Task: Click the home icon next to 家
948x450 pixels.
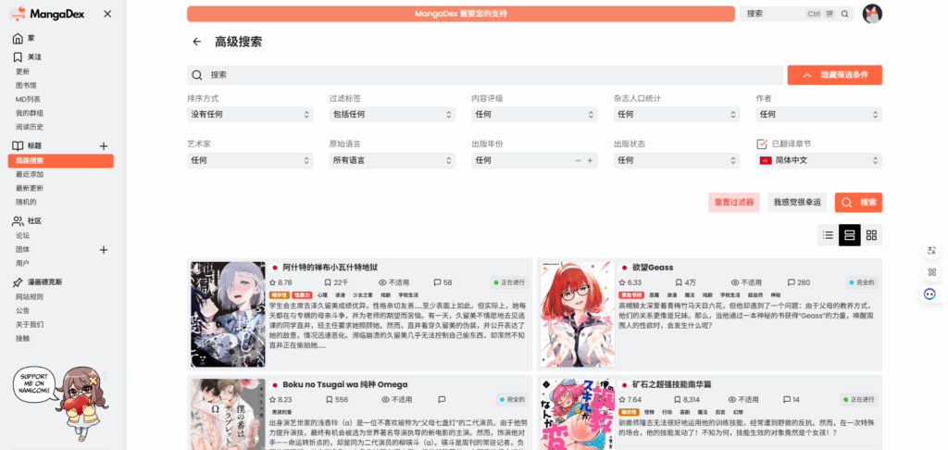Action: coord(19,38)
